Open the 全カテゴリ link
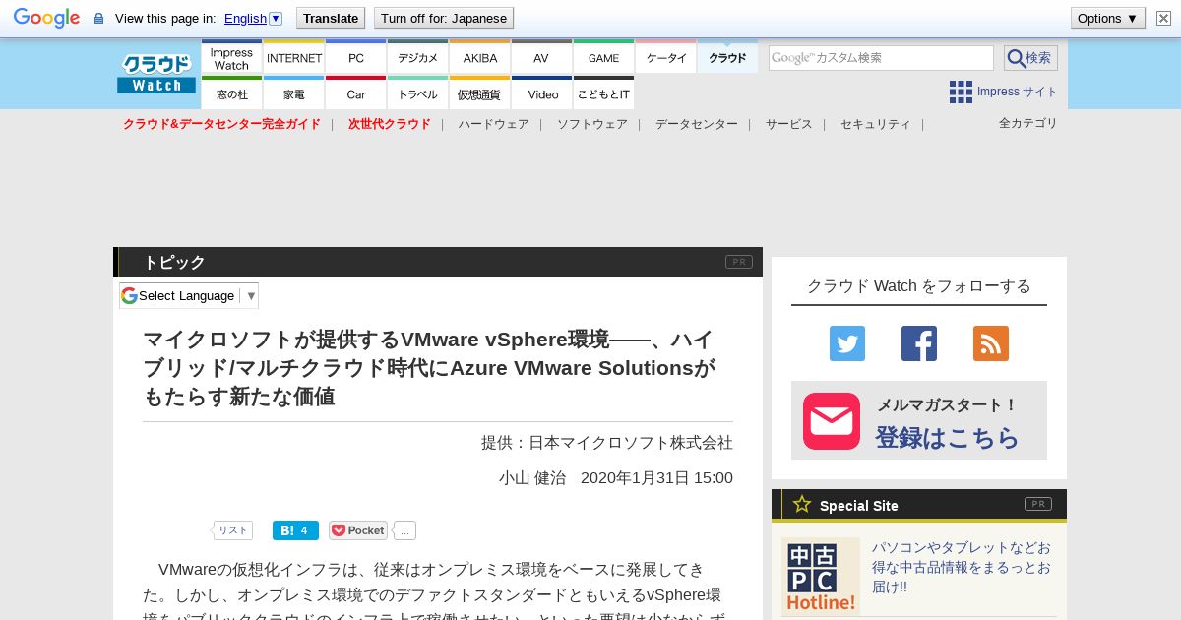Viewport: 1181px width, 620px height. (1027, 123)
